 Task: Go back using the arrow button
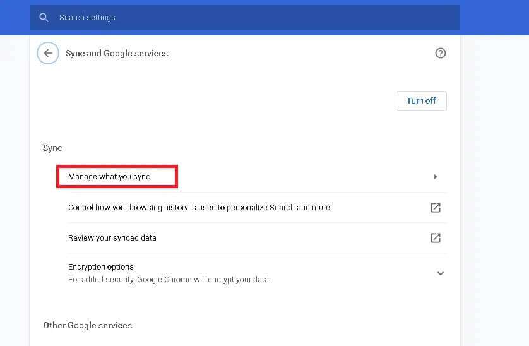click(x=48, y=53)
